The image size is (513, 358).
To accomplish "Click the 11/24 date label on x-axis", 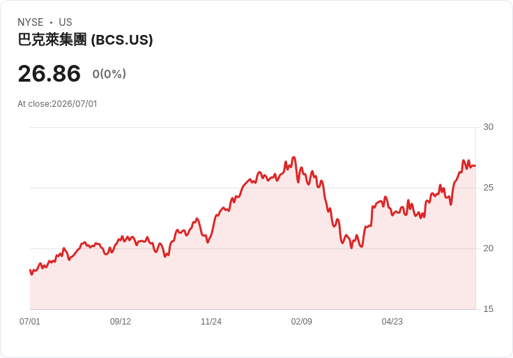I will pos(211,321).
